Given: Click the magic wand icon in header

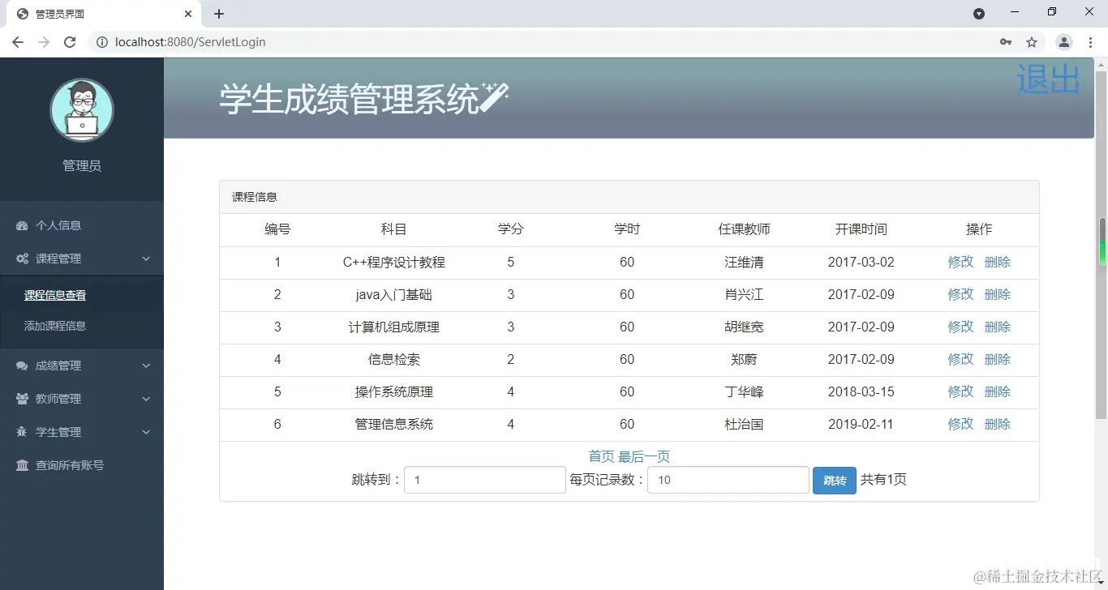Looking at the screenshot, I should point(494,97).
